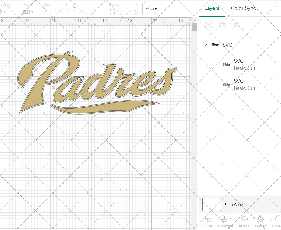
Task: Click the vertical canvas scrollbar thumb
Action: (x=194, y=27)
